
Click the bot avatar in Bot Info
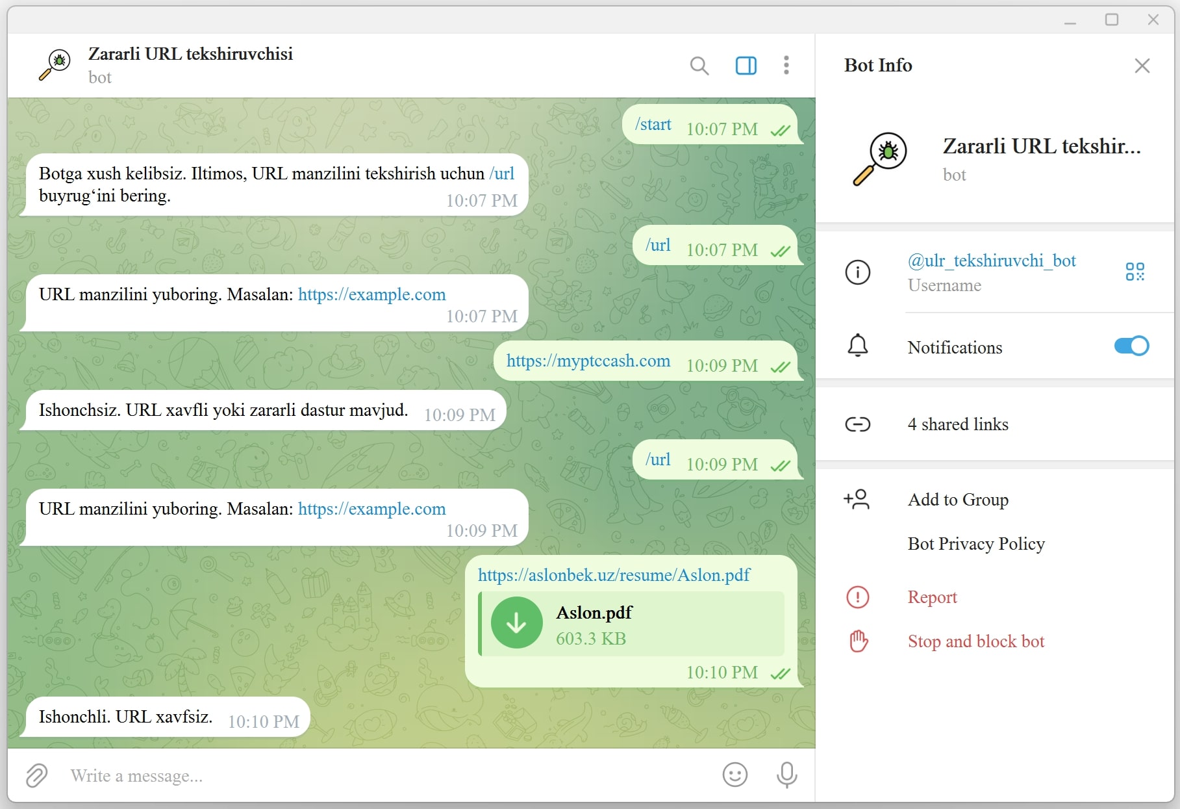pyautogui.click(x=880, y=159)
